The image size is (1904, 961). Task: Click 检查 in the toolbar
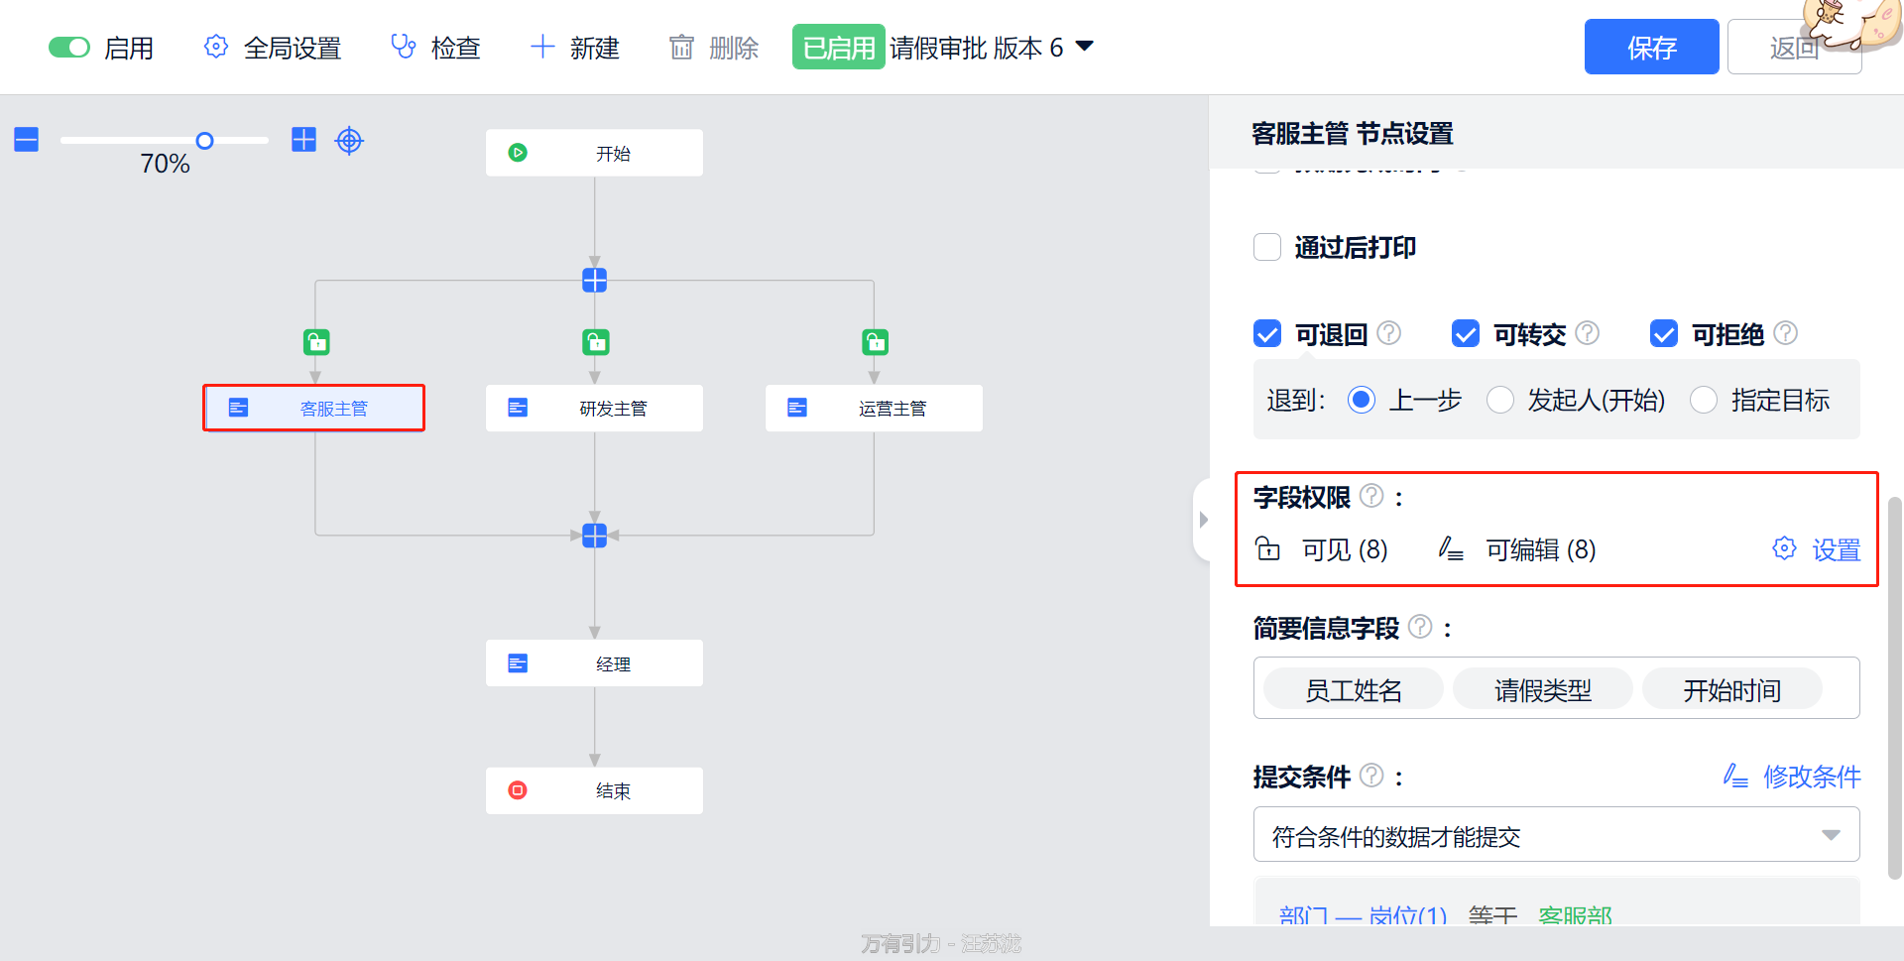click(436, 48)
